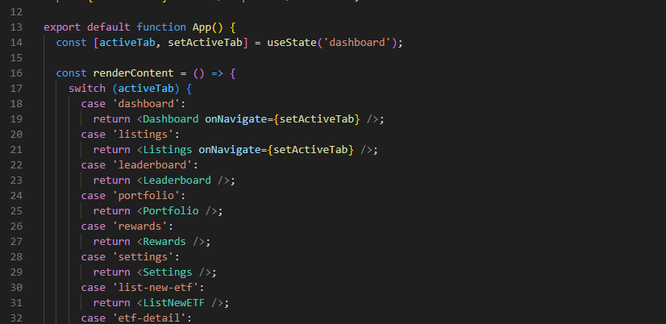
Task: Click line number 23 in the gutter
Action: tap(15, 180)
